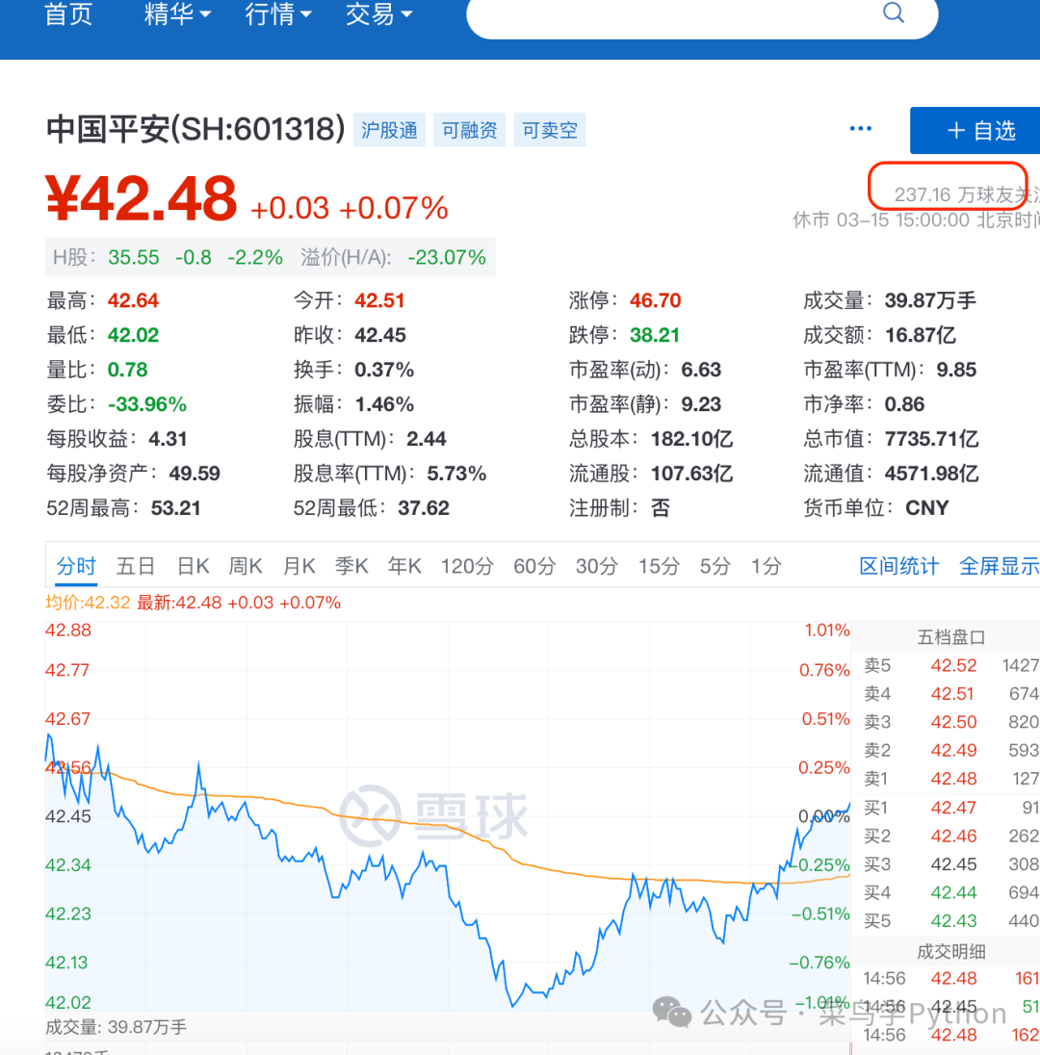The image size is (1040, 1055).
Task: Switch to the 30分 chart tab
Action: (596, 566)
